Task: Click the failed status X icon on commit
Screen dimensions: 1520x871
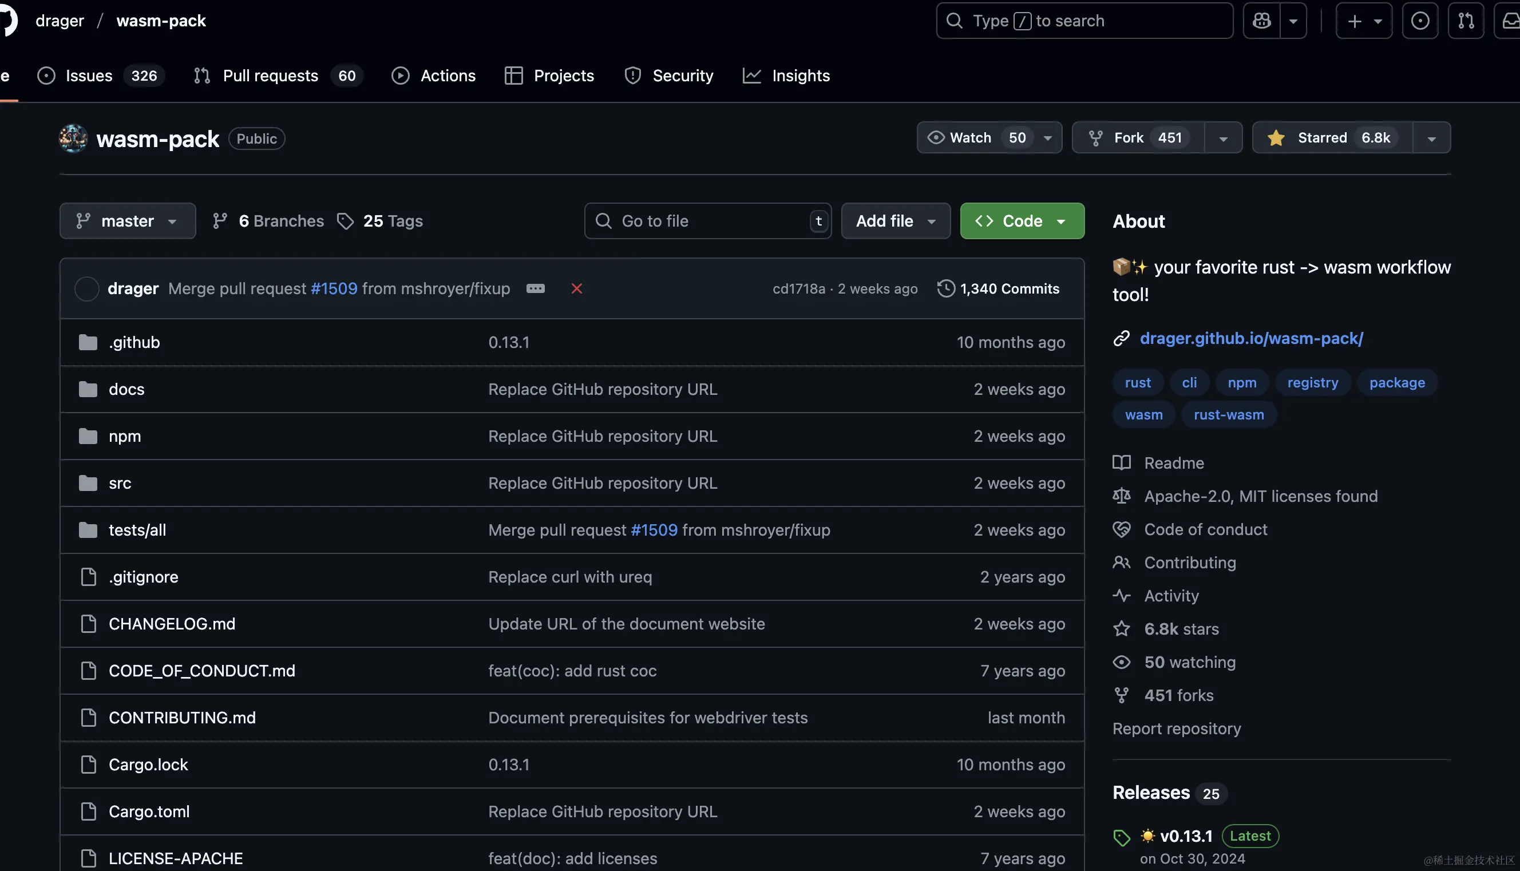Action: pyautogui.click(x=577, y=288)
